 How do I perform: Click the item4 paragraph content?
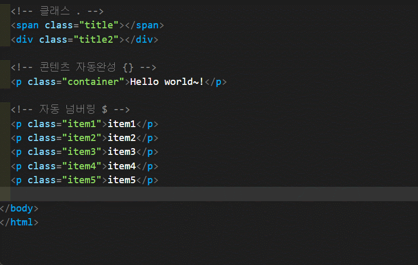point(121,166)
